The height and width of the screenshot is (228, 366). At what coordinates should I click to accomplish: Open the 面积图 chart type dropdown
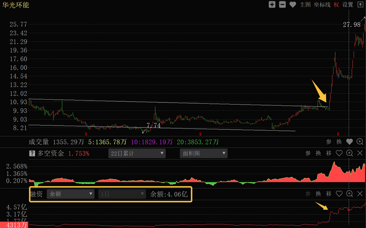tap(204, 154)
